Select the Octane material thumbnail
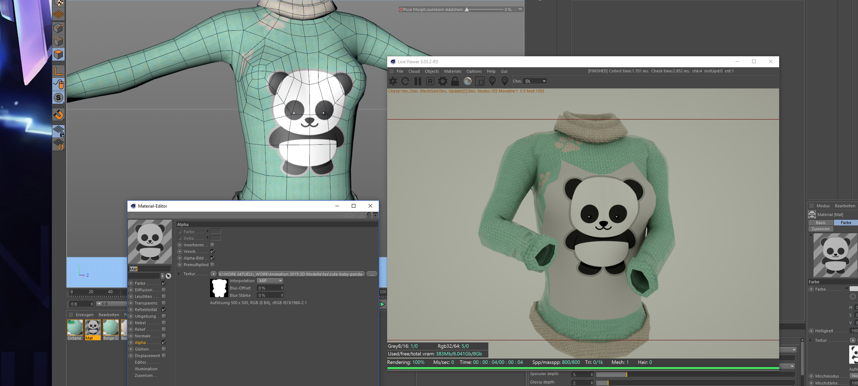Viewport: 858px width, 386px height. [x=75, y=328]
